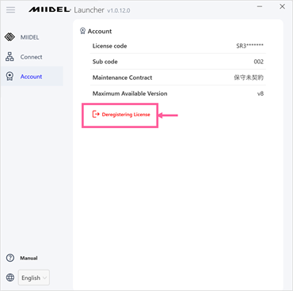
Task: Click the Manual question mark icon
Action: tap(10, 258)
